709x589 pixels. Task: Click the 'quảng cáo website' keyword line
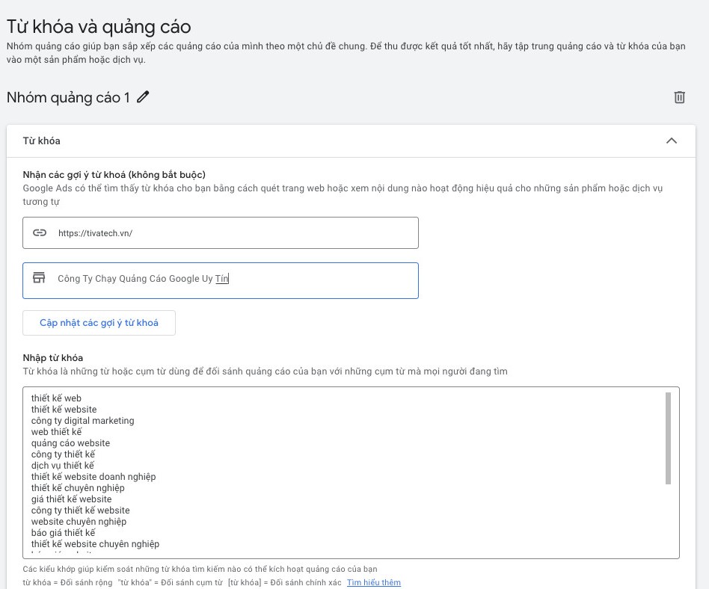(70, 443)
